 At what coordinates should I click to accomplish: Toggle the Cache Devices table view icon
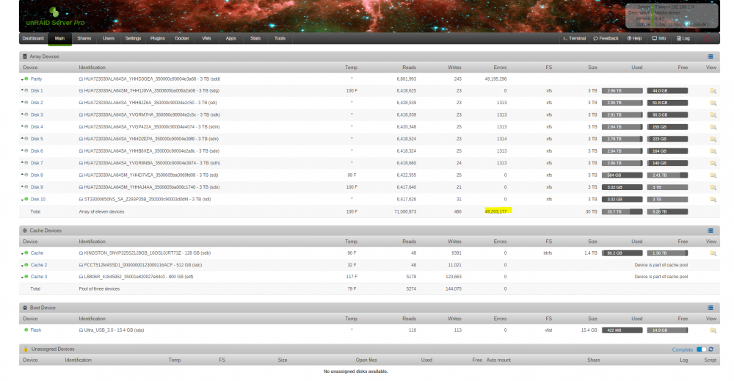711,231
